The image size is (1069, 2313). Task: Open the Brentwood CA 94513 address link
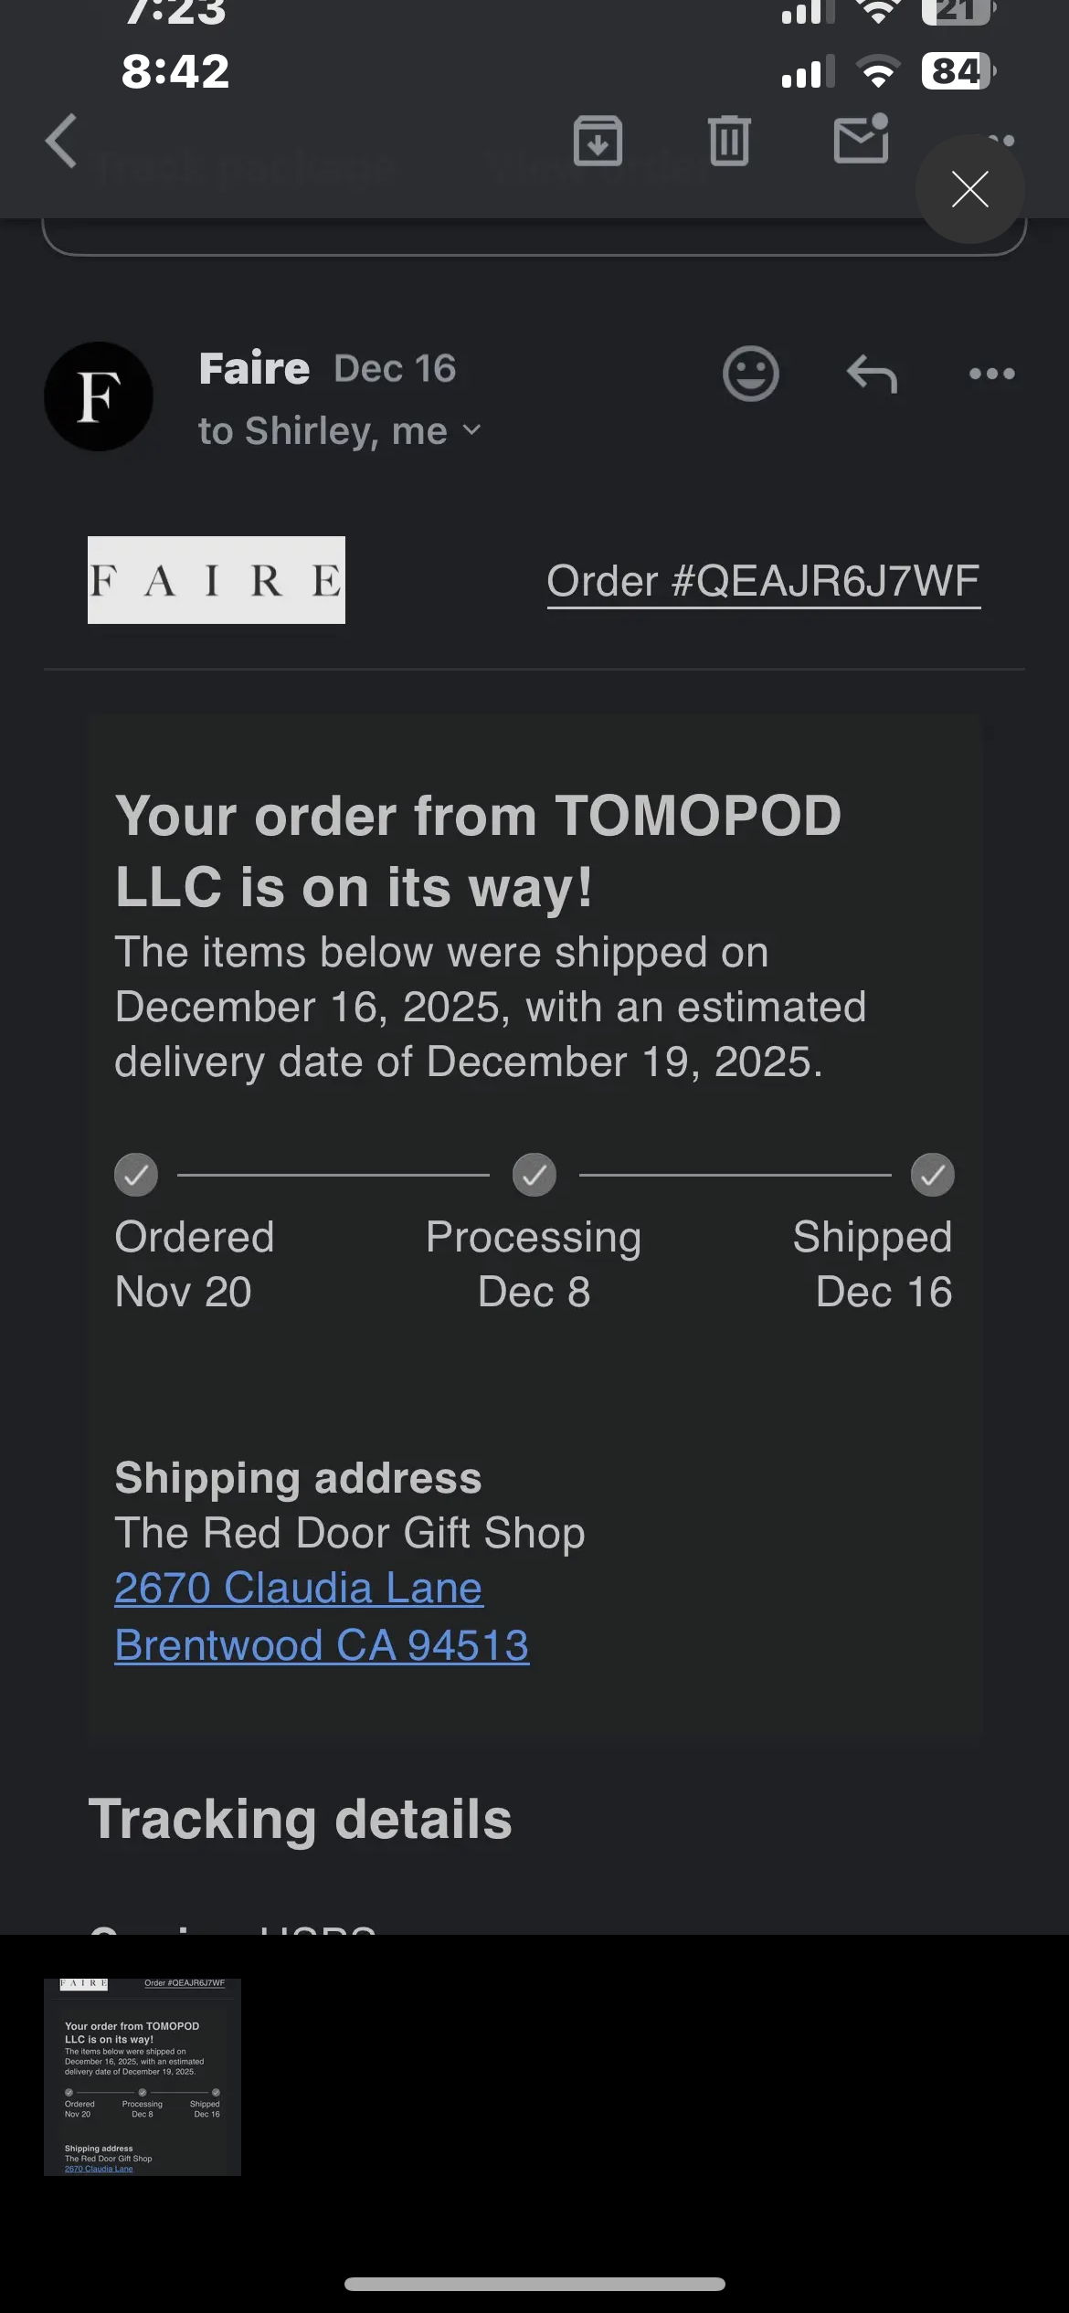pos(322,1645)
